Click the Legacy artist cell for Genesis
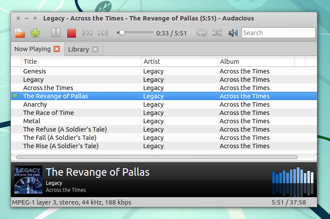The width and height of the screenshot is (330, 219). point(153,71)
